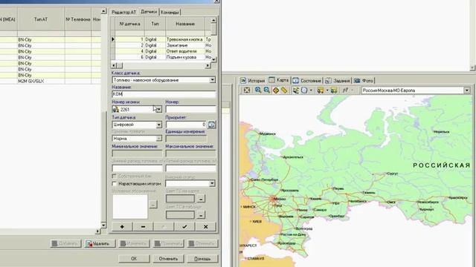
Task: Select the M2M GX/GLX row in terminal list
Action: pos(51,81)
